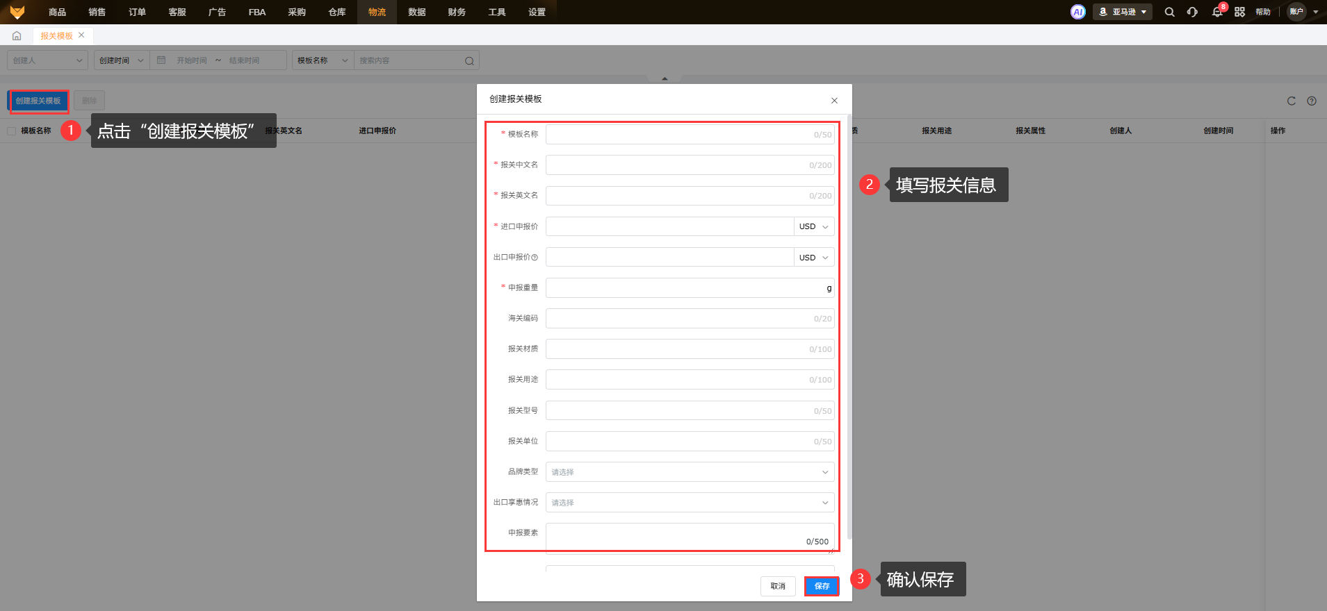Open the 采购 menu
Viewport: 1327px width, 611px height.
click(297, 12)
